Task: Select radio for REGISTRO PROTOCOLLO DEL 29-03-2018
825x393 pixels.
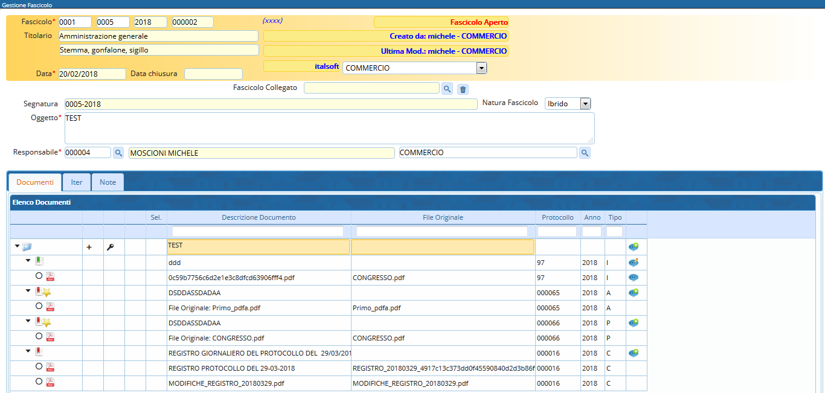Action: click(39, 366)
